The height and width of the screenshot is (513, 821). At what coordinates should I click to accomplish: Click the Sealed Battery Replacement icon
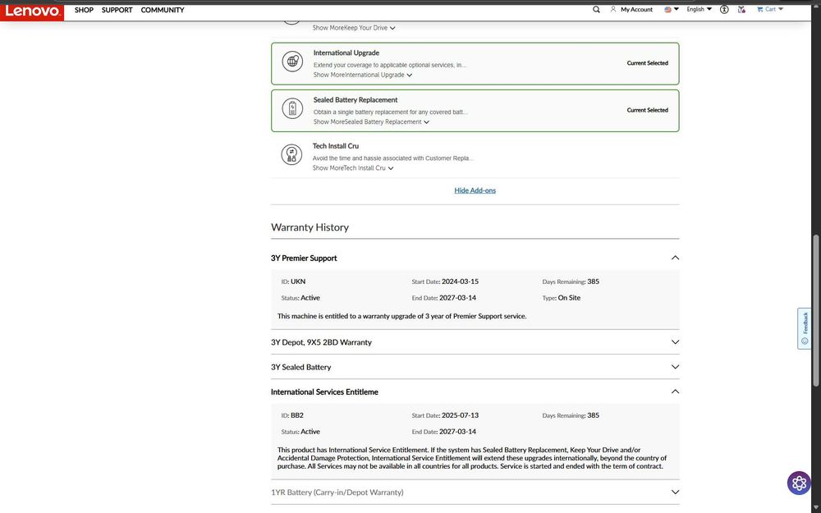[x=291, y=109]
